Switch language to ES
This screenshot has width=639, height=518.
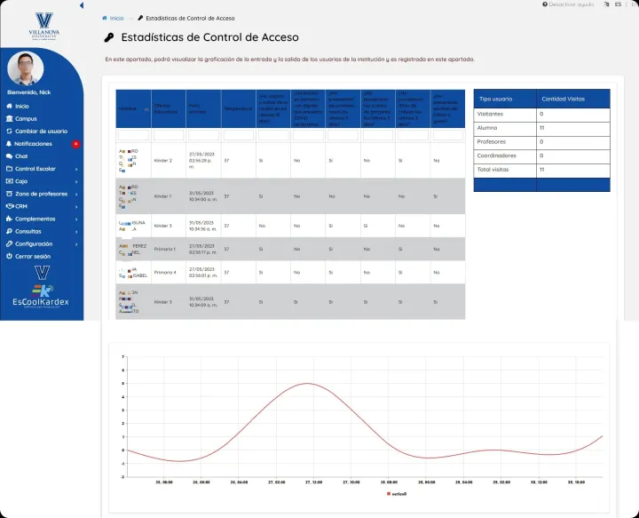coord(618,4)
